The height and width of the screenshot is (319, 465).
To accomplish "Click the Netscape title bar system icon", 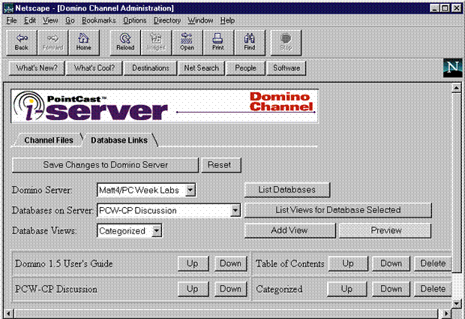I will tap(8, 8).
